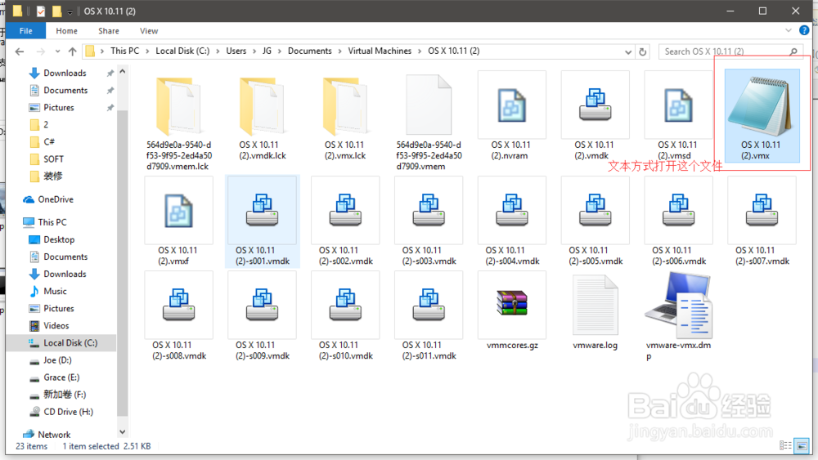This screenshot has width=818, height=460.
Task: Navigate to JG in the breadcrumb
Action: 267,51
